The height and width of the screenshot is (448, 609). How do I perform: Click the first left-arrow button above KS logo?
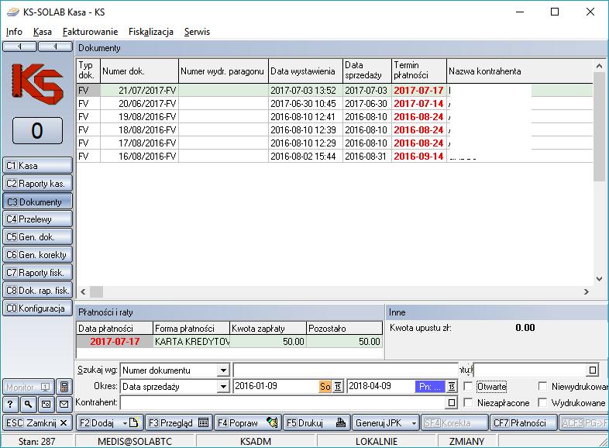coord(20,47)
